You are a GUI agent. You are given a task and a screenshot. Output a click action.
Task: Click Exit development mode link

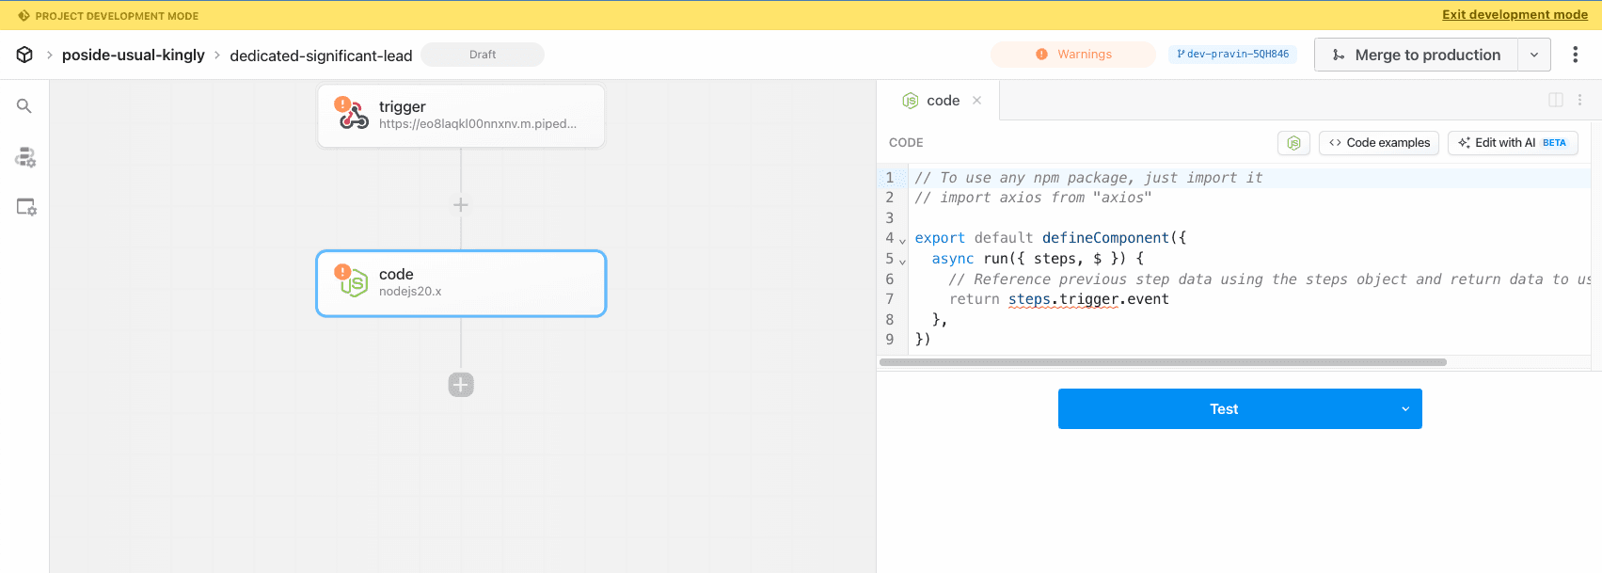[x=1515, y=15]
